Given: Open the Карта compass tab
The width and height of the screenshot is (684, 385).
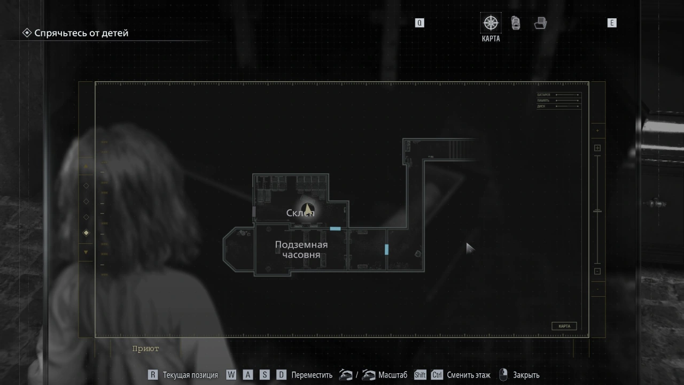Looking at the screenshot, I should (x=491, y=24).
